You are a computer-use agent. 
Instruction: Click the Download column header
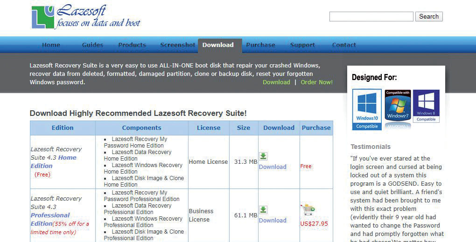[x=279, y=128]
